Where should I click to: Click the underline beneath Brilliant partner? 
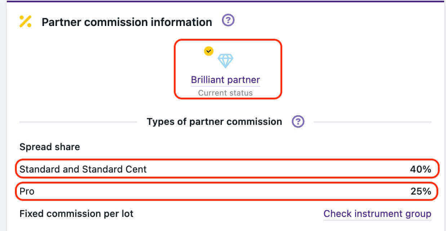pos(225,86)
